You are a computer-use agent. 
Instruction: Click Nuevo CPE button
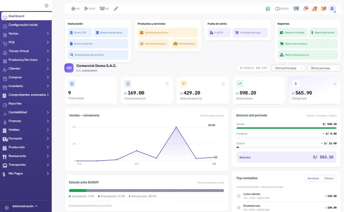point(80,33)
